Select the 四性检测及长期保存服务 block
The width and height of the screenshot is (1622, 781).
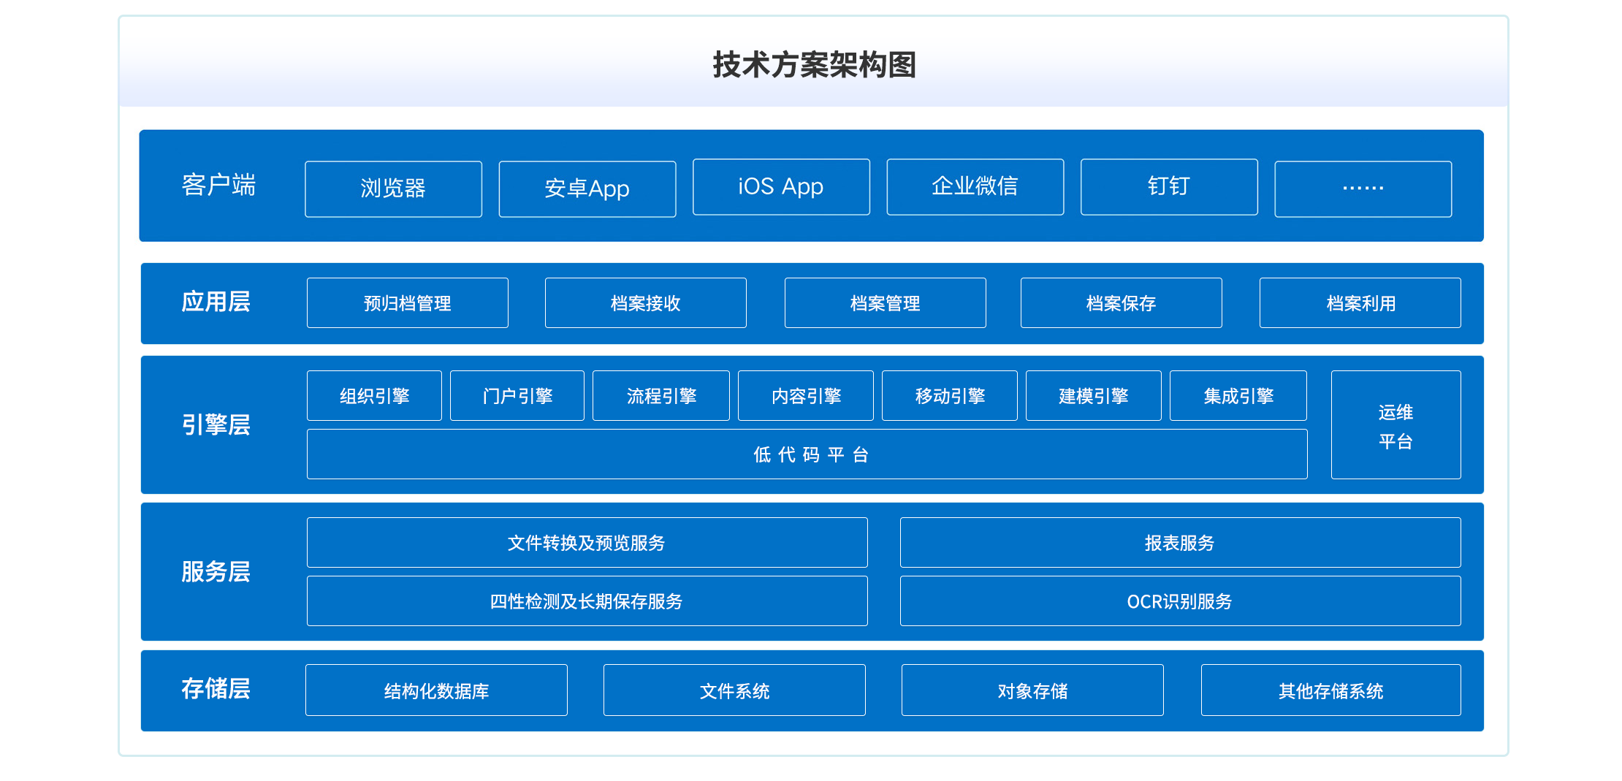click(587, 601)
